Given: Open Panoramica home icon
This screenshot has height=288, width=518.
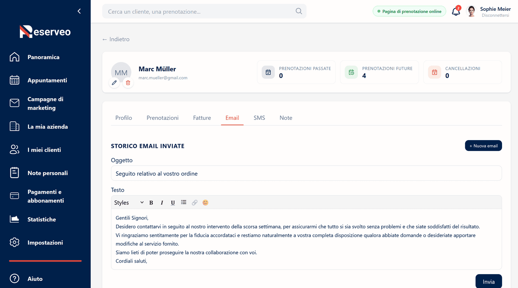Looking at the screenshot, I should [x=15, y=57].
